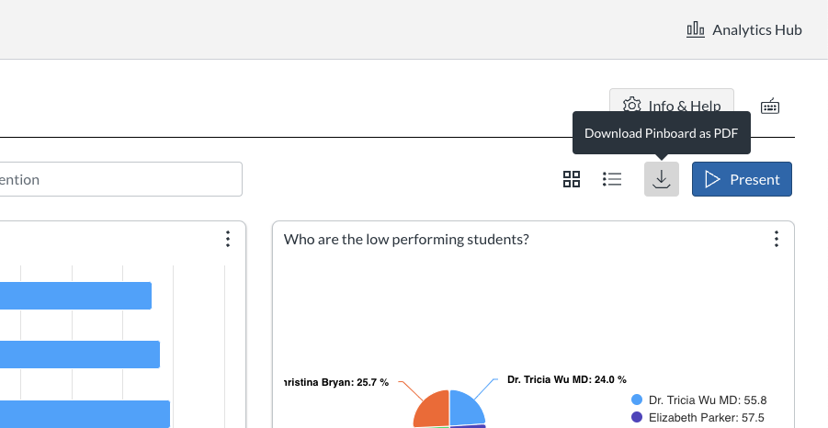Select the orange Christina Bryan pie slice
The width and height of the screenshot is (828, 428).
[x=432, y=409]
